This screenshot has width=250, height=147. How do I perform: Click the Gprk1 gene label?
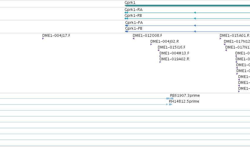[x=130, y=3]
